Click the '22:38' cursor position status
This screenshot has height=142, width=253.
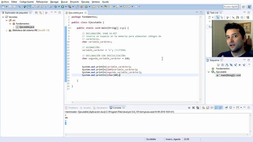click(x=186, y=139)
